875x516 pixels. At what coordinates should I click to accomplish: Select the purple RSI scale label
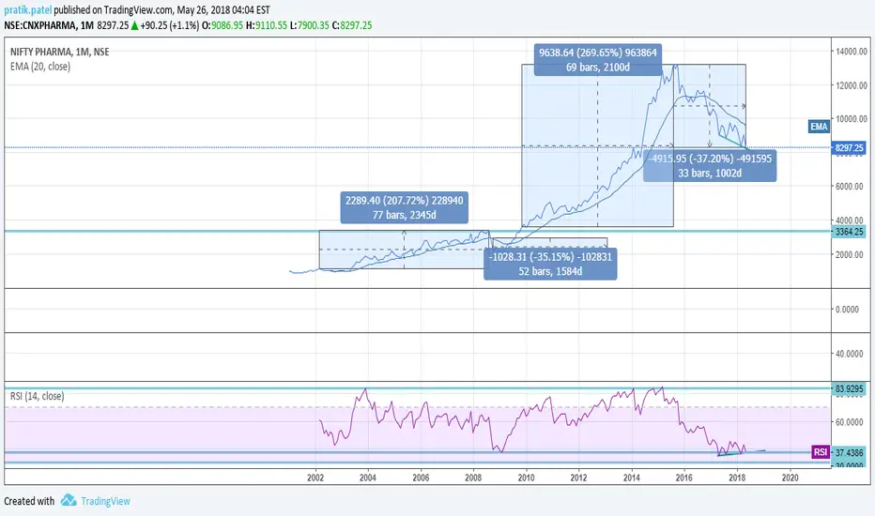(x=821, y=452)
